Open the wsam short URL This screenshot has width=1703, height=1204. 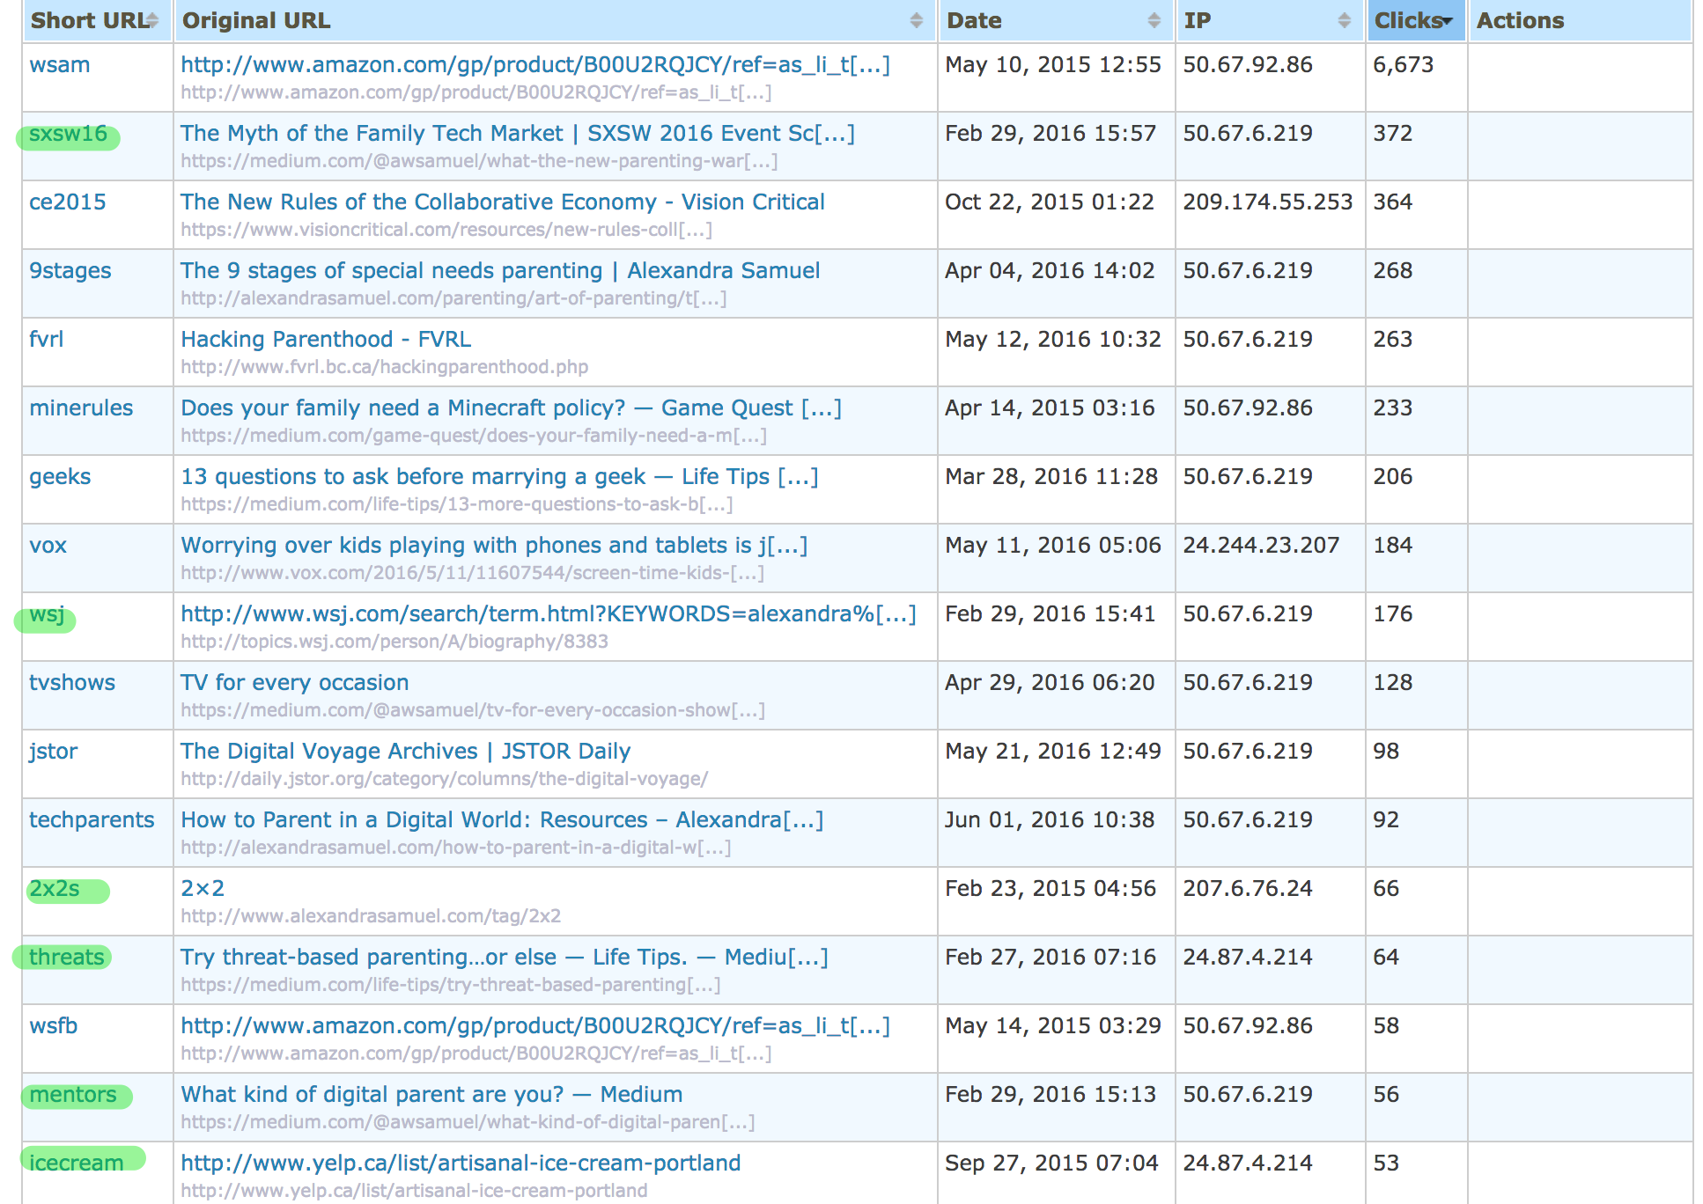tap(60, 65)
